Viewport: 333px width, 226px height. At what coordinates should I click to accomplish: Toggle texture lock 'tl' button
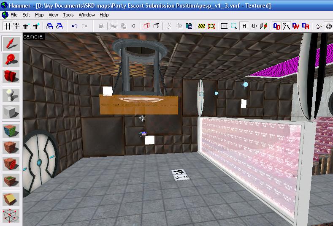244,26
